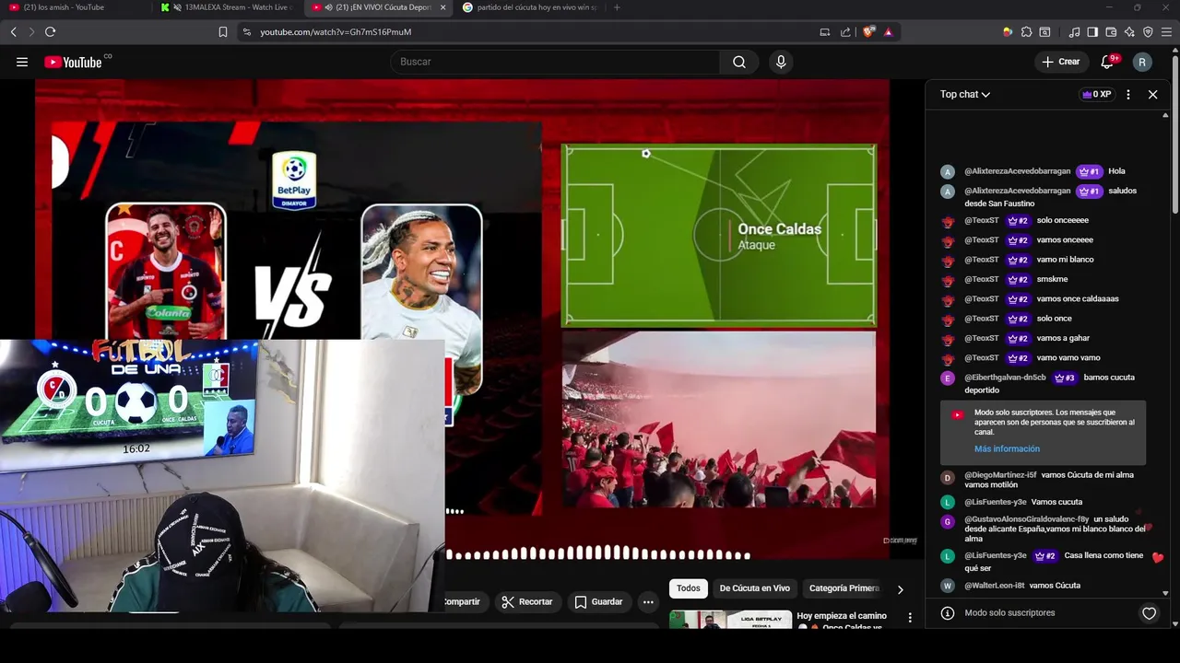
Task: Select the Categoría Primera chip
Action: tap(844, 588)
